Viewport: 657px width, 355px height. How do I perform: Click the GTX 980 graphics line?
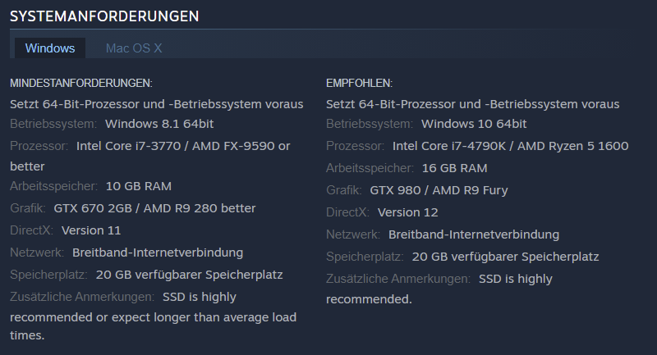(439, 190)
